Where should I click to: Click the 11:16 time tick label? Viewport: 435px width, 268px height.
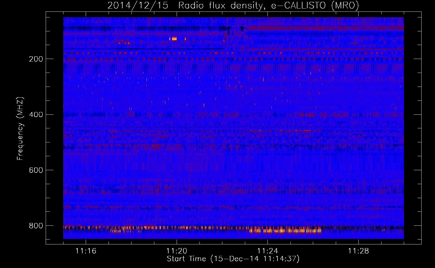(86, 251)
